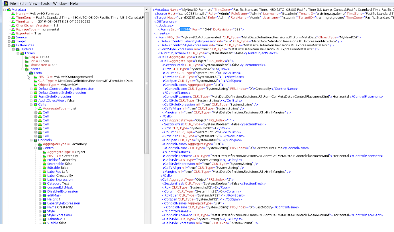Click the element icon beside FormStyleExpression
This screenshot has height=232, width=394.
pyautogui.click(x=36, y=97)
